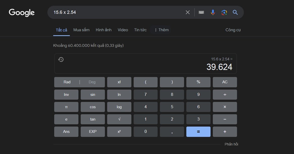Toggle Inv inverse functions
This screenshot has height=154, width=294.
pos(66,95)
